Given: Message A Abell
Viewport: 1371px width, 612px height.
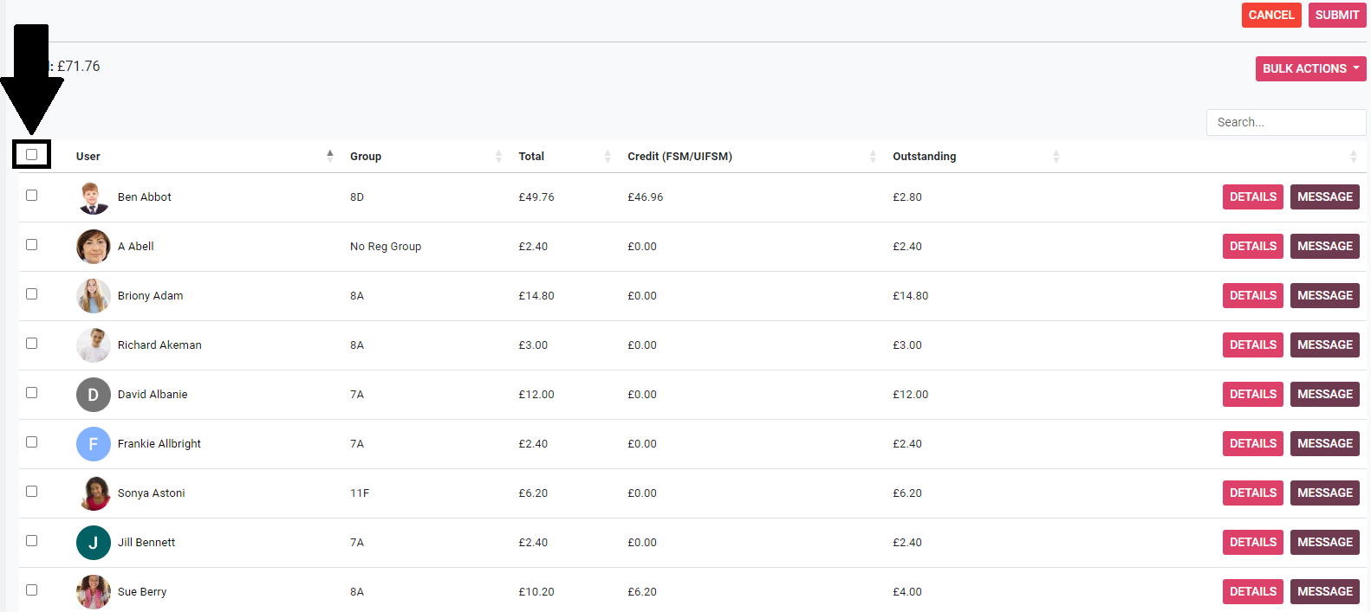Looking at the screenshot, I should click(x=1324, y=247).
